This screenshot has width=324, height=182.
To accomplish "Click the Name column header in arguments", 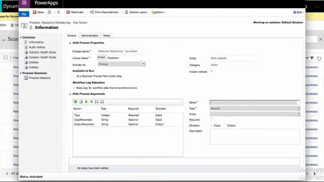I will point(77,109).
